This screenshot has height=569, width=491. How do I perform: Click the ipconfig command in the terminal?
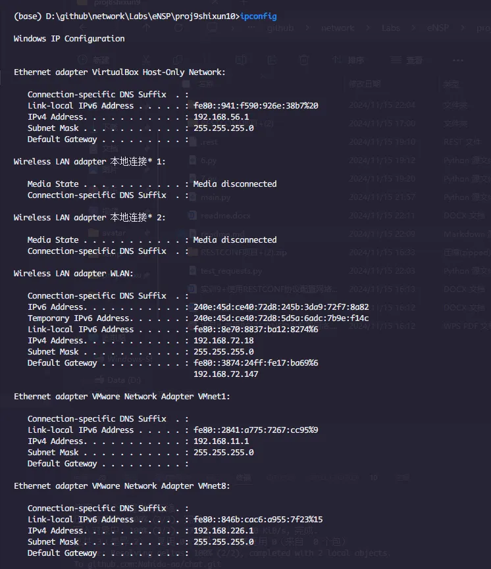click(258, 16)
